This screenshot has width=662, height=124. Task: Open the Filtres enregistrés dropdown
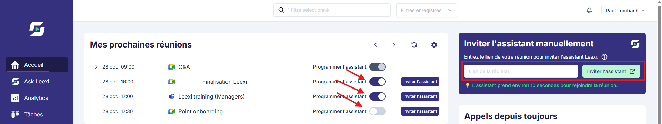coord(427,10)
